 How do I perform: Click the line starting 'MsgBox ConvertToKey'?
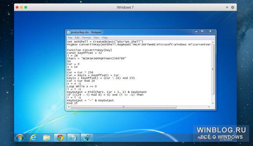coord(139,45)
